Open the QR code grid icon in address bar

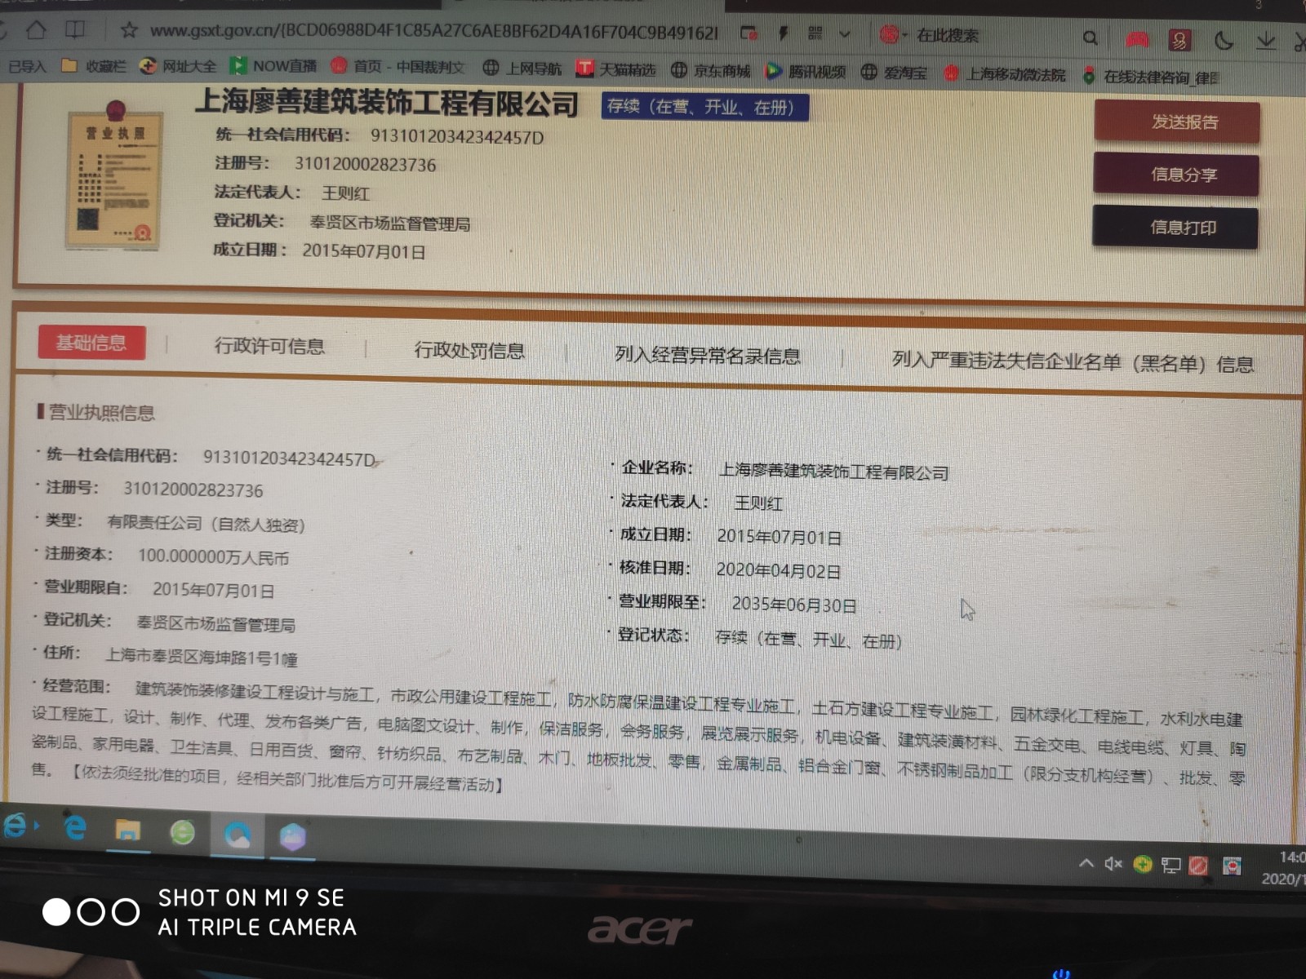pyautogui.click(x=815, y=33)
